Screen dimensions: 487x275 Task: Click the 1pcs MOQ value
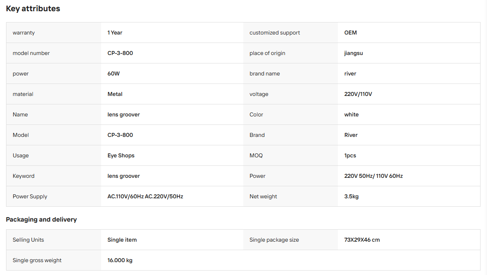pos(350,155)
